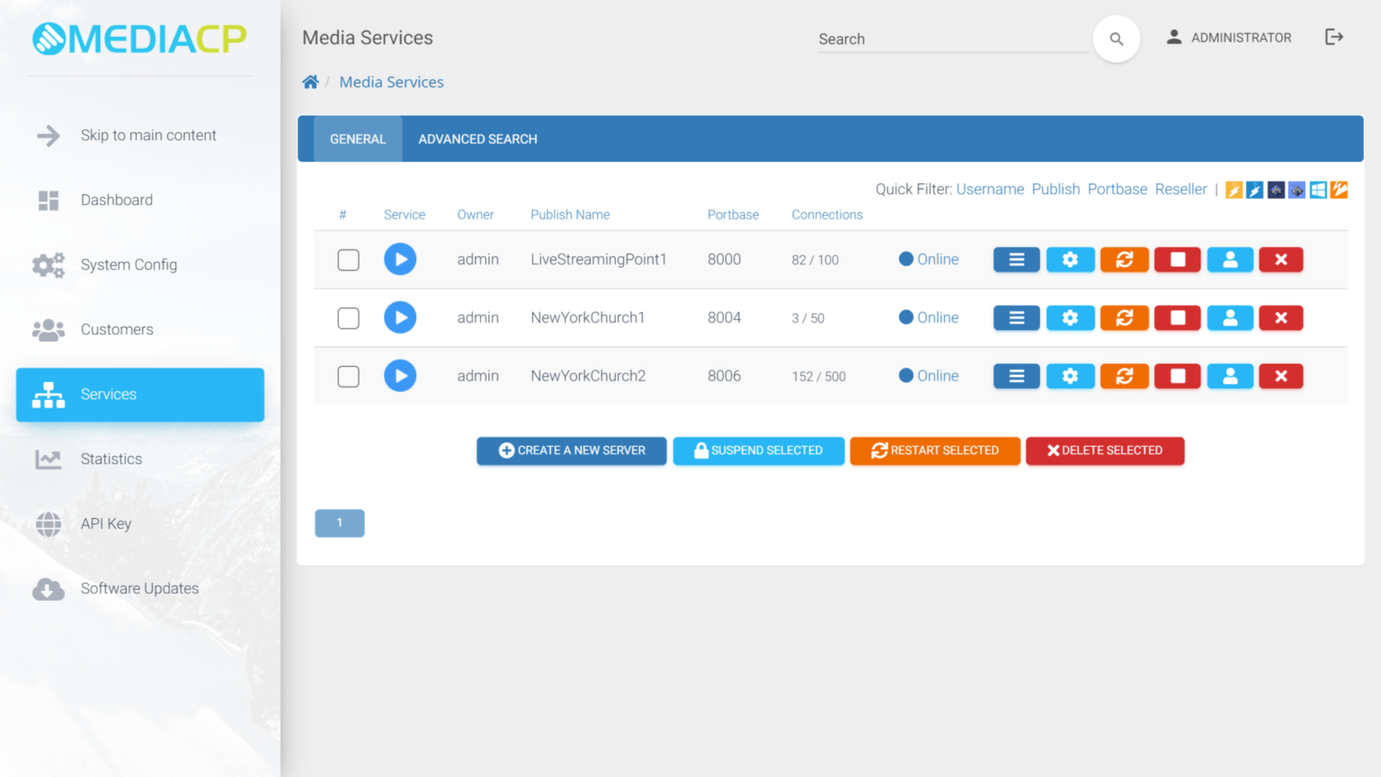
Task: Filter services by the Windows Media icon
Action: (1318, 190)
